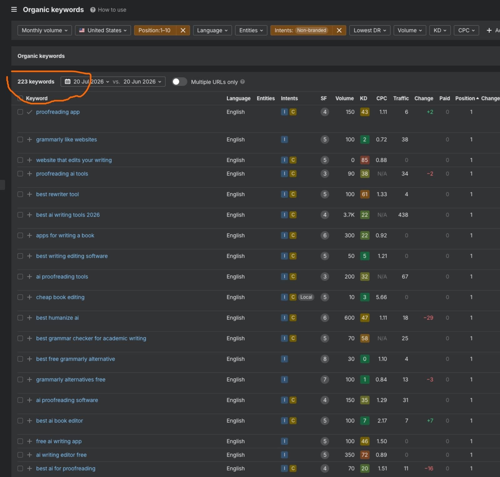The image size is (500, 477).
Task: Click the checkmark icon beside proofreading app
Action: 29,112
